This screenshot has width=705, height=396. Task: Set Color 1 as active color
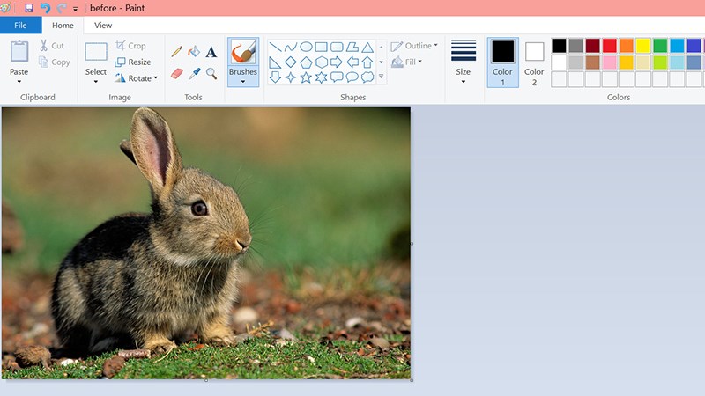pyautogui.click(x=502, y=61)
